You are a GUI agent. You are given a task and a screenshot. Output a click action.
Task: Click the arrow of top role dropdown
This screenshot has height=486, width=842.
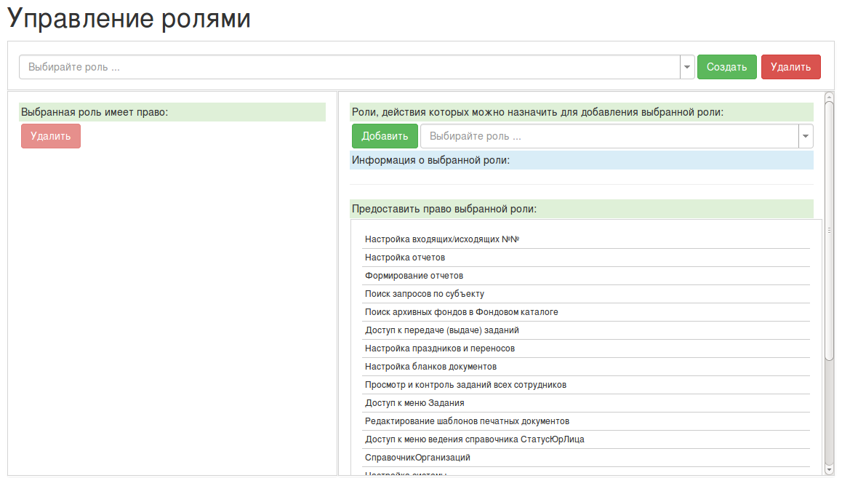coord(687,67)
